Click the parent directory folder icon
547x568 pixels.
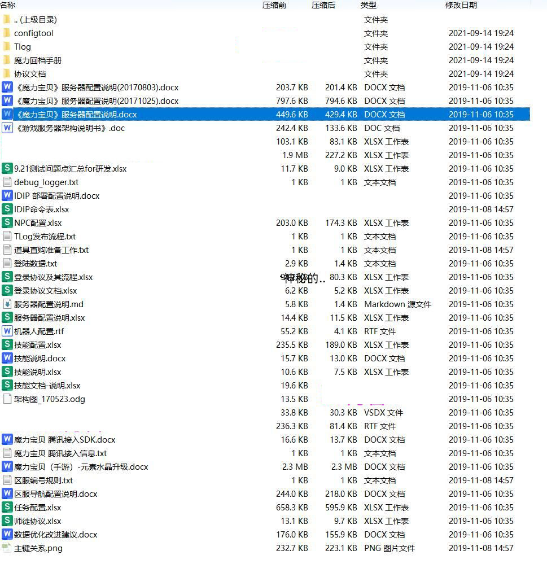click(7, 19)
